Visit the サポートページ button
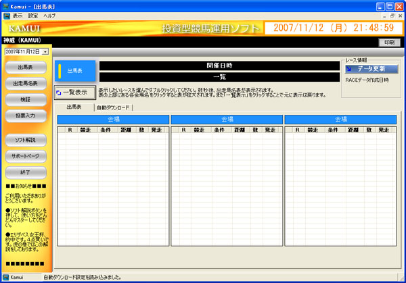Viewport: 406px width, 283px height. [26, 156]
